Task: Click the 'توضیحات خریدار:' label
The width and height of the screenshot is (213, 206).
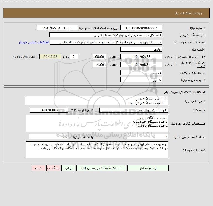Action: coord(194,150)
